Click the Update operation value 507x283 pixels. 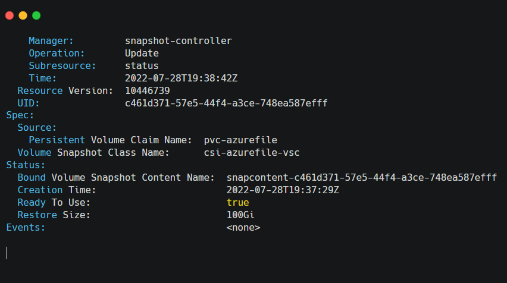point(142,54)
